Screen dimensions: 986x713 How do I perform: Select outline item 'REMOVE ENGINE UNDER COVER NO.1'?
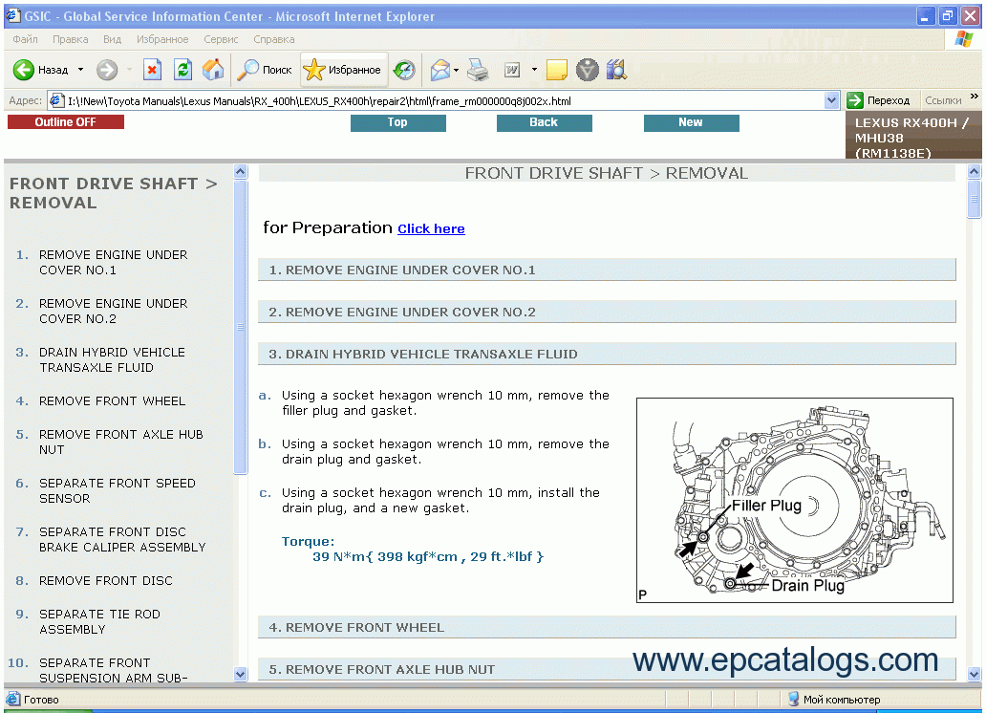113,263
